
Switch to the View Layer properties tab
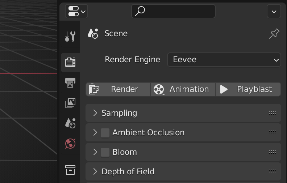click(x=70, y=103)
